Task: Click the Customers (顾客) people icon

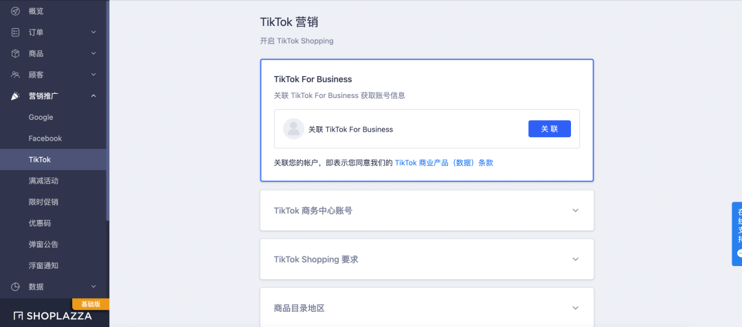Action: [15, 75]
